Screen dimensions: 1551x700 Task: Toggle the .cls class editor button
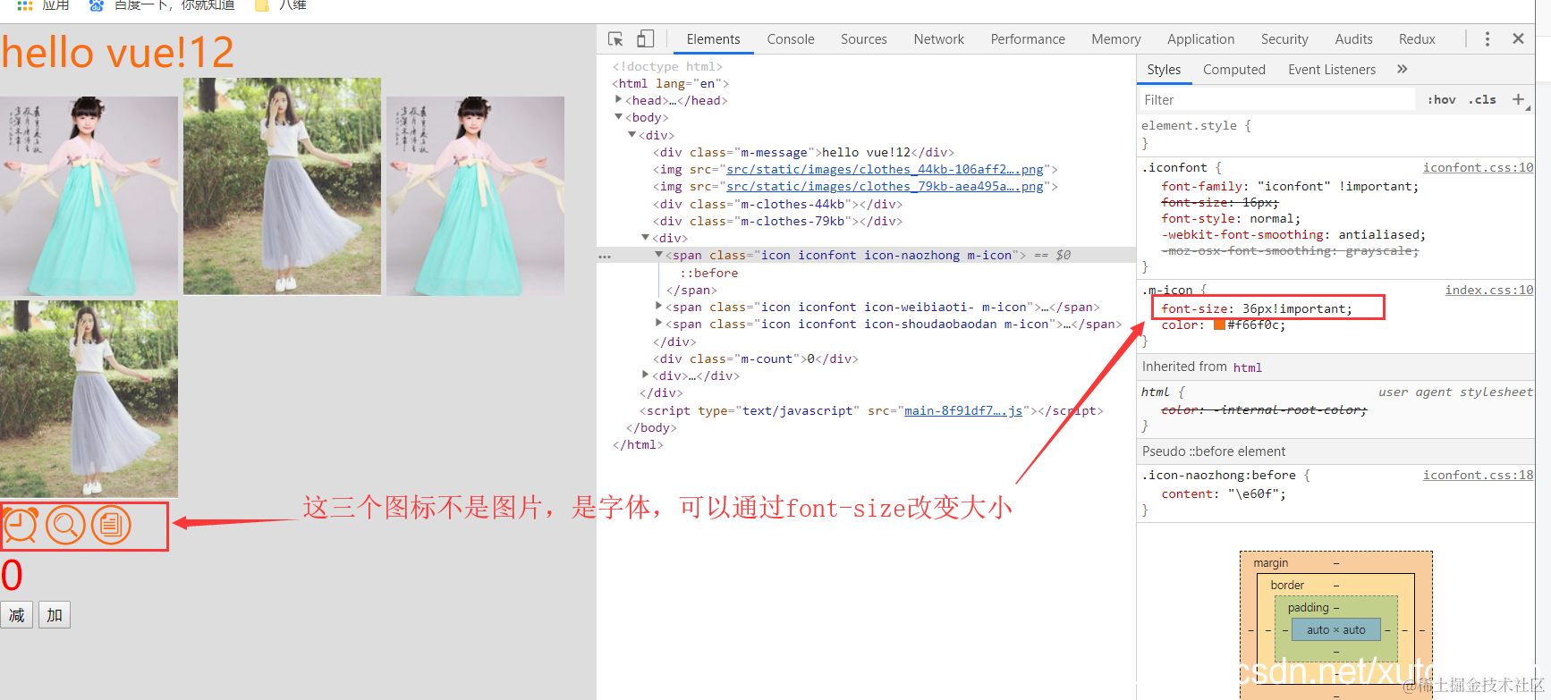tap(1483, 100)
